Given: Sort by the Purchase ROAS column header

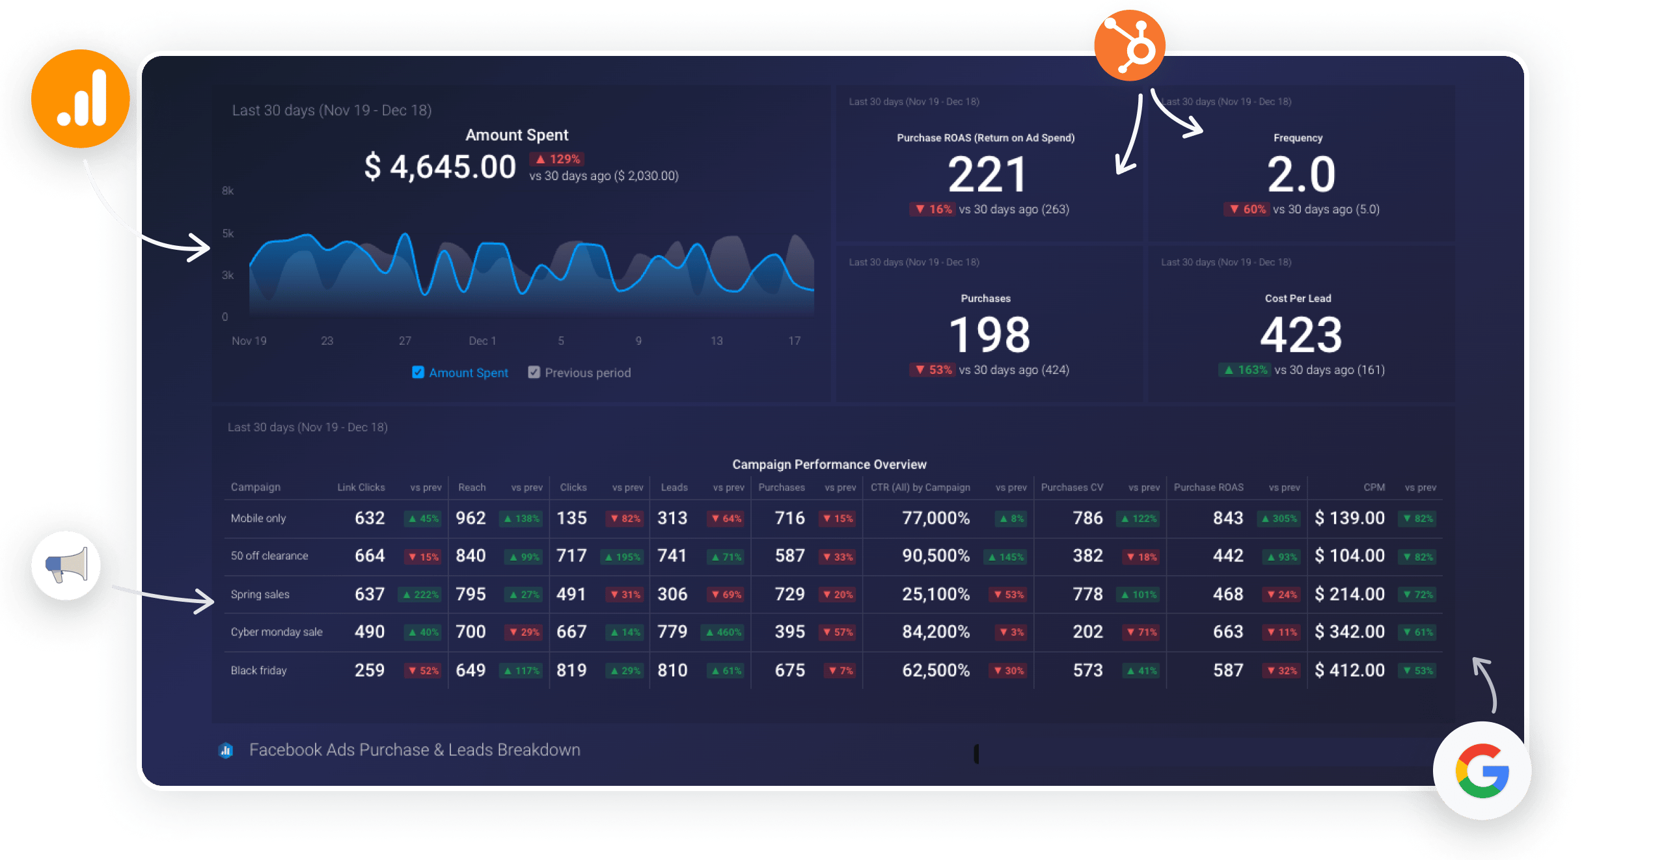Looking at the screenshot, I should tap(1209, 487).
